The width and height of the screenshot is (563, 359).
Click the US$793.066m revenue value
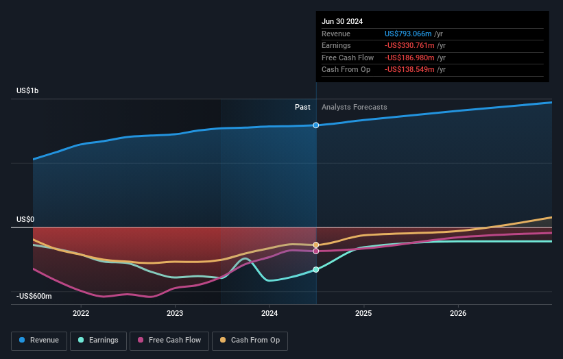point(408,34)
